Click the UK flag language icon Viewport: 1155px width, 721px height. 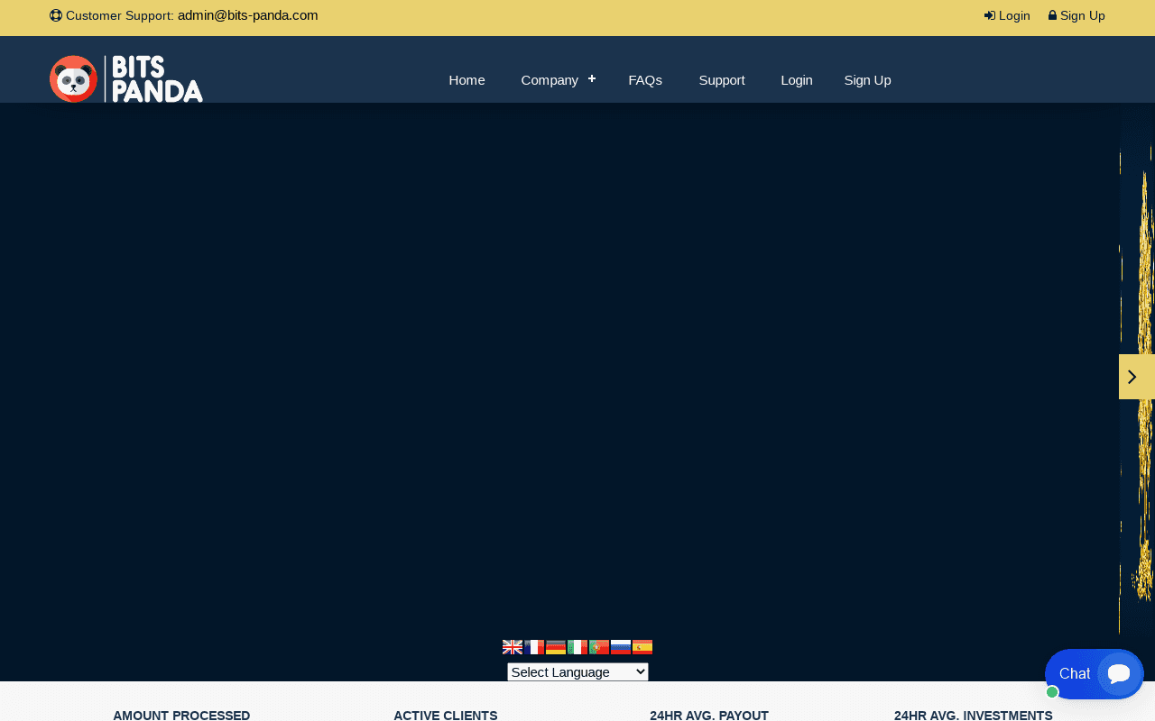512,647
